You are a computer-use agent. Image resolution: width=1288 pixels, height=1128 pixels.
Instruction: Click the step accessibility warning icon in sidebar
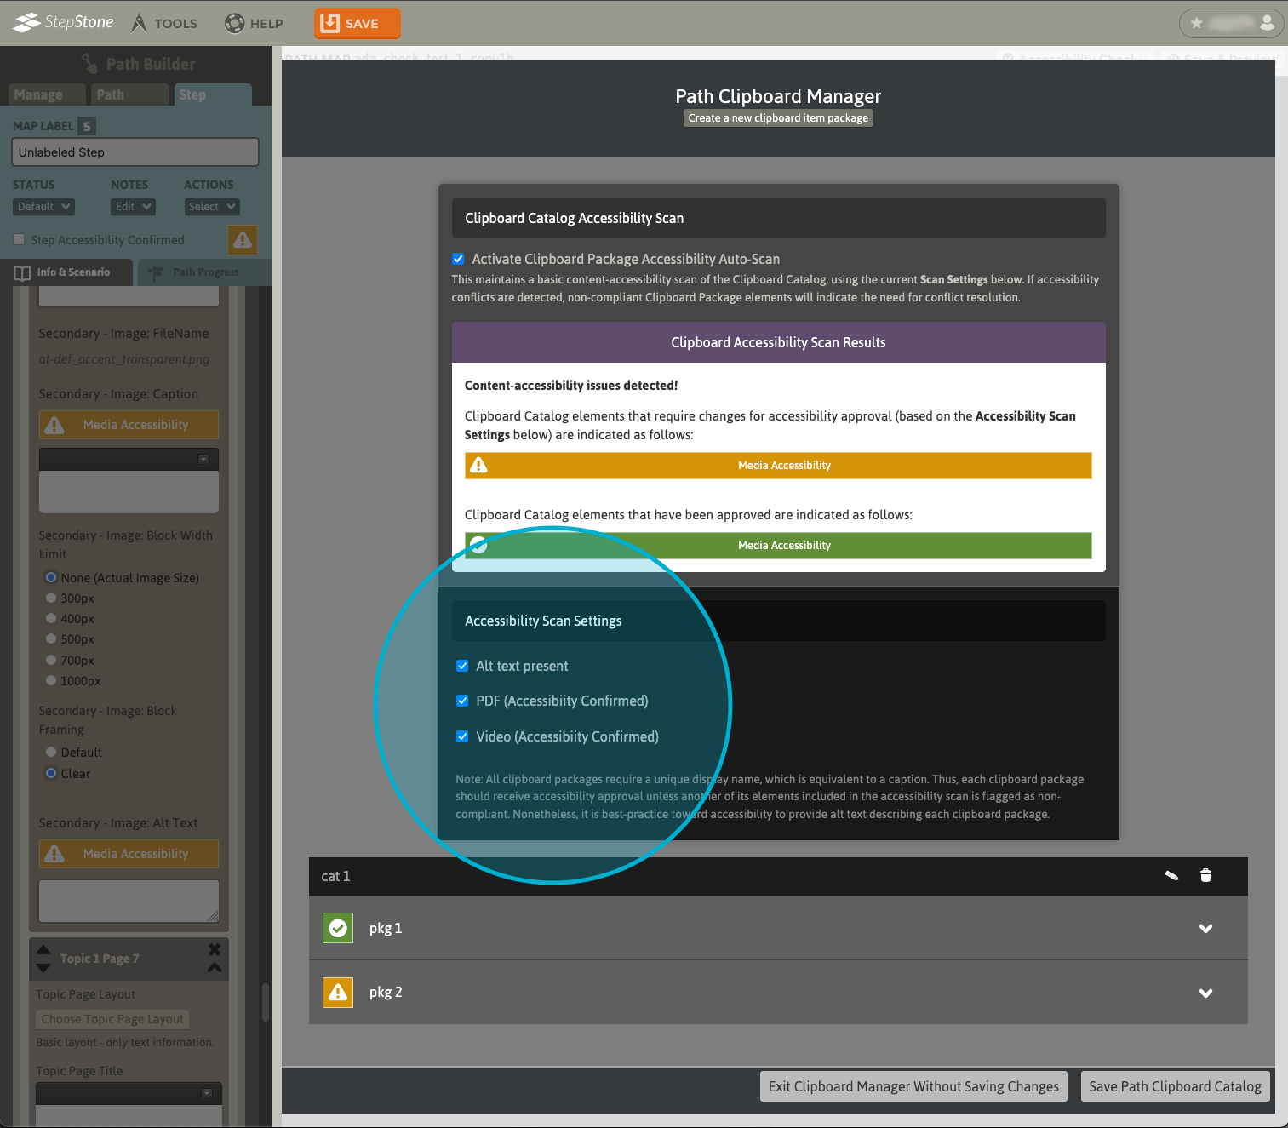pyautogui.click(x=243, y=240)
